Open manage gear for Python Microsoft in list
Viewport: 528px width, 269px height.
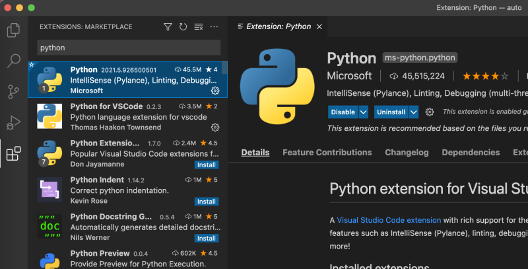coord(215,91)
